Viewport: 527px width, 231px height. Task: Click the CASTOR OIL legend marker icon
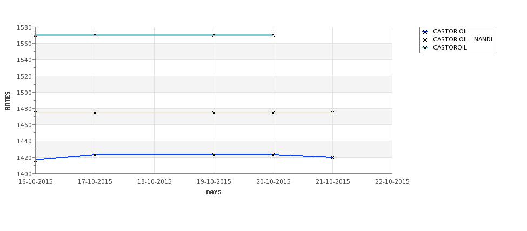point(425,32)
